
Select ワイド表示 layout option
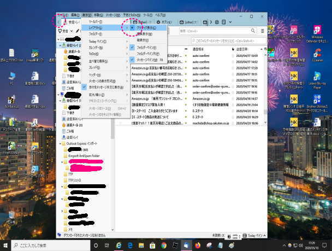[x=148, y=34]
